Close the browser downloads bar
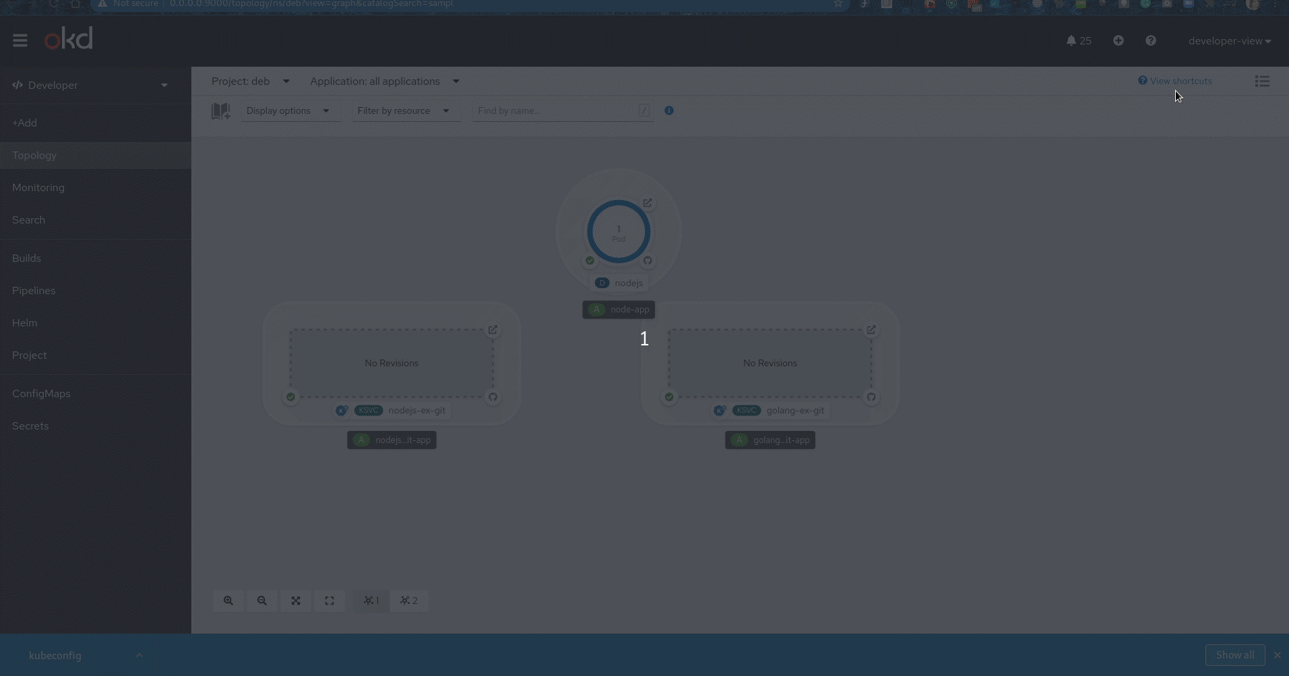1289x676 pixels. pos(1278,655)
